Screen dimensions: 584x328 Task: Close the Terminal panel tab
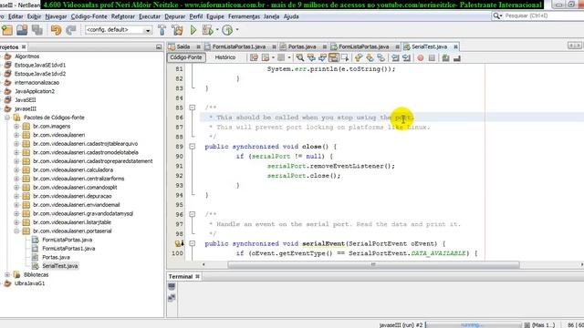point(197,276)
